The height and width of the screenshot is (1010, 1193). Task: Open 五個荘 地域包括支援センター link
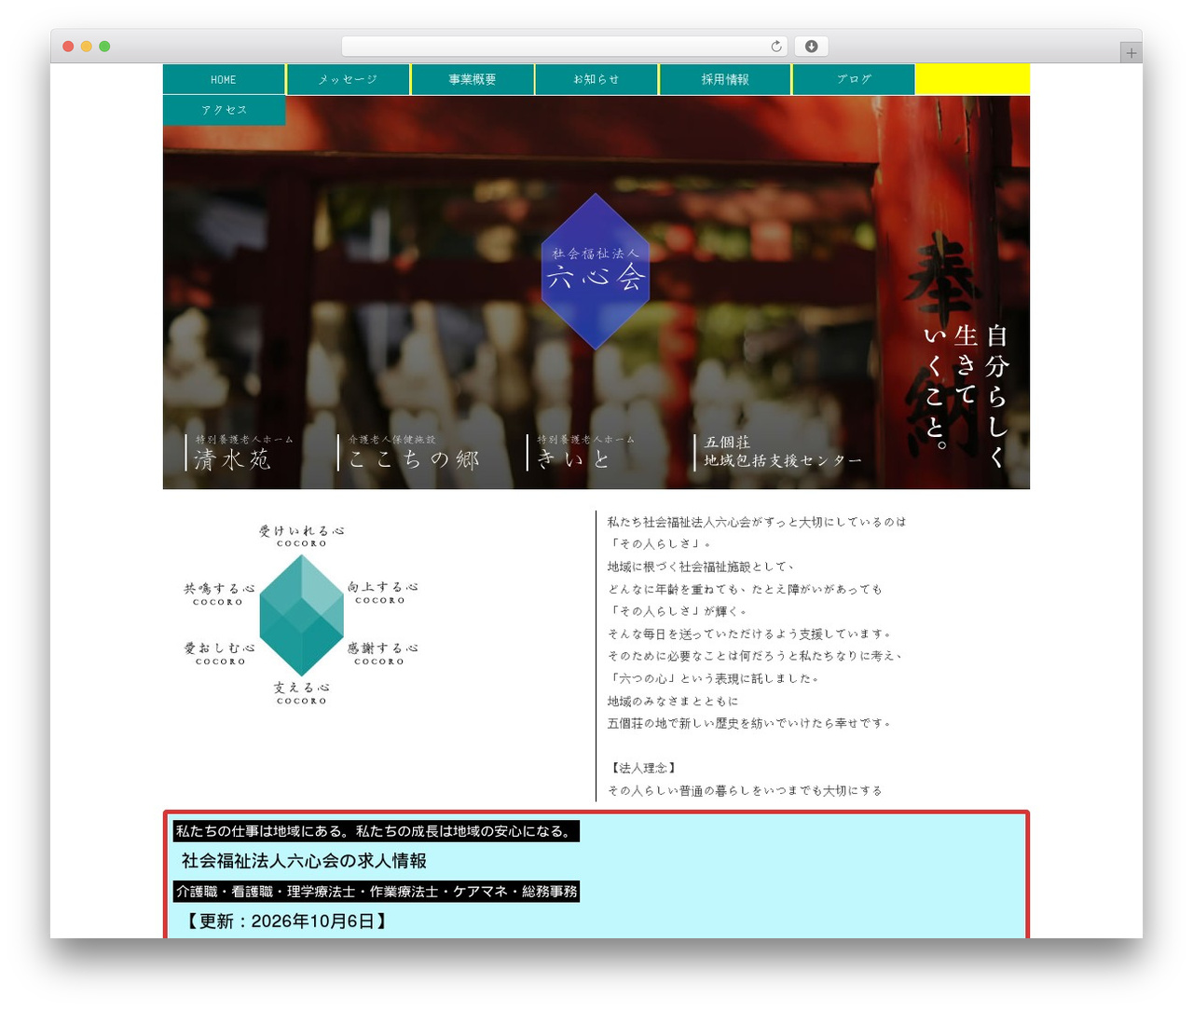pyautogui.click(x=778, y=452)
